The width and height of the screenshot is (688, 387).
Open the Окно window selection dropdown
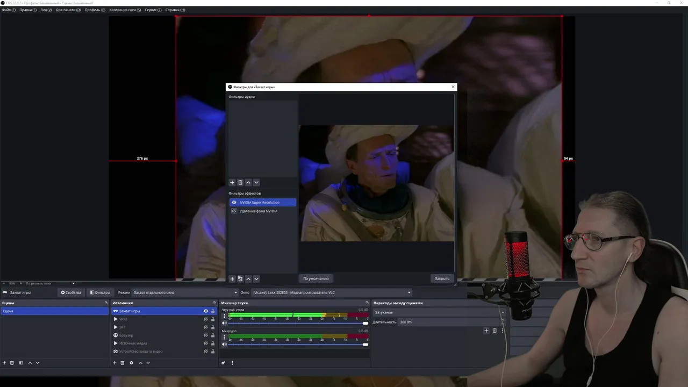(x=332, y=292)
